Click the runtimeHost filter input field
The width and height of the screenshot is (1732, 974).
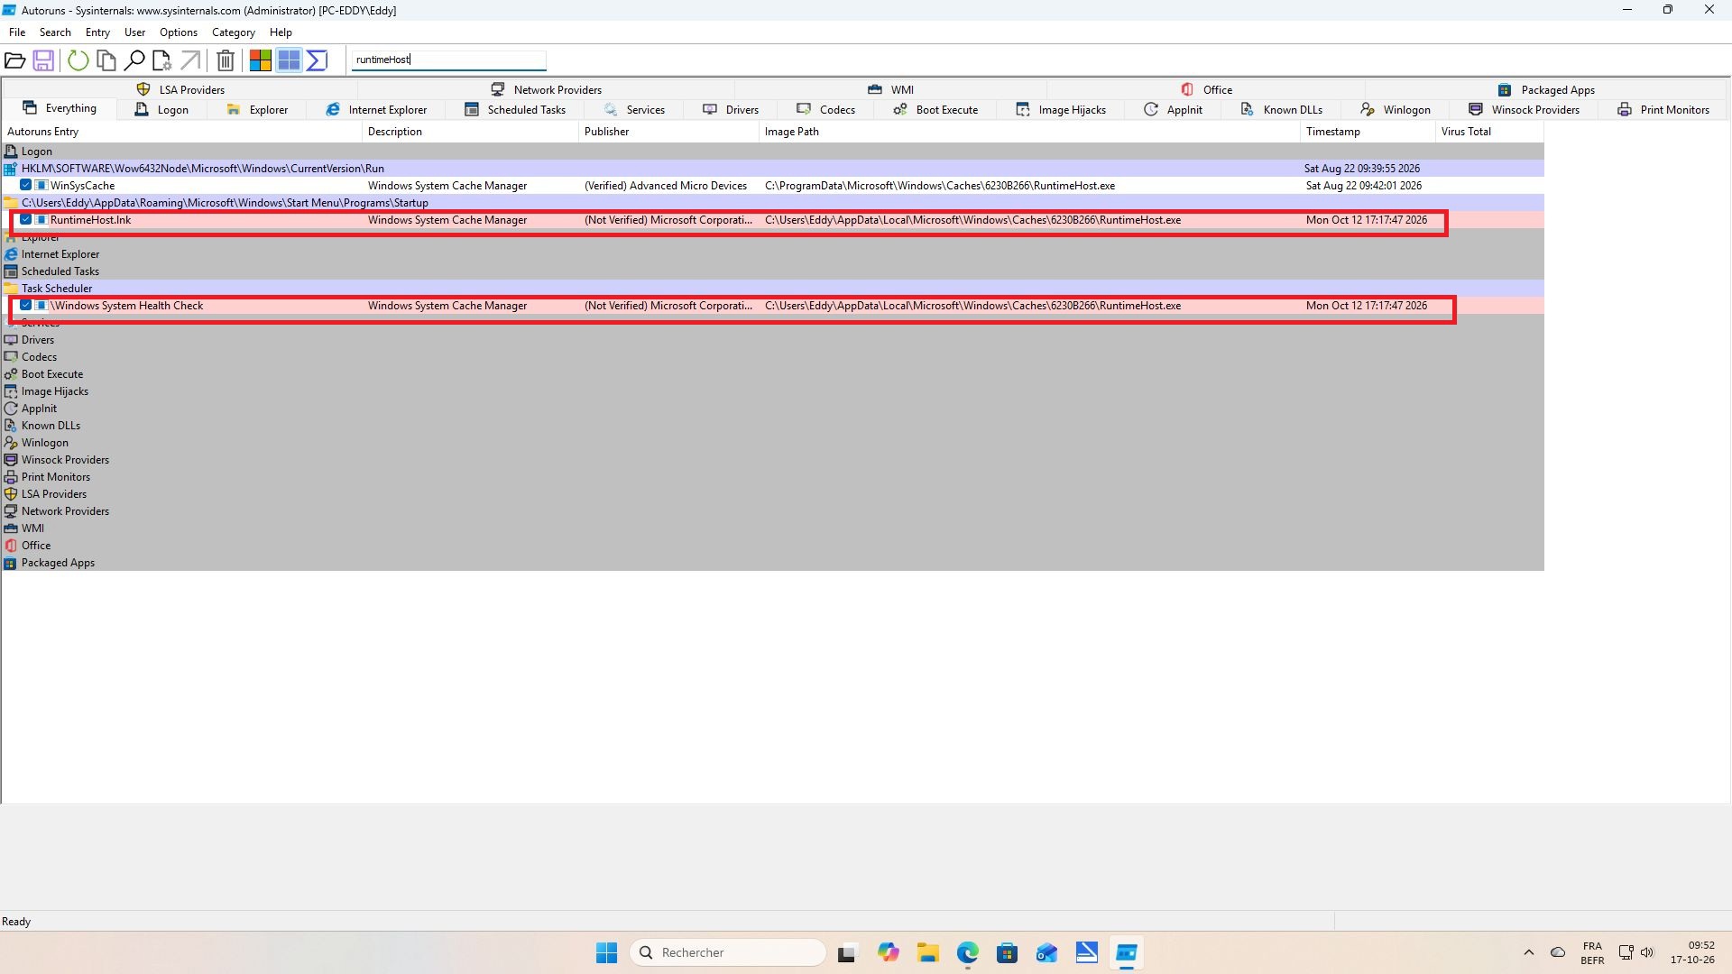[x=449, y=60]
